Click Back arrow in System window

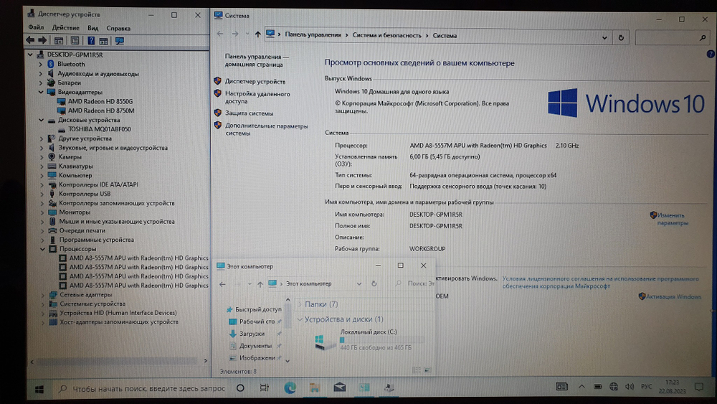point(220,34)
